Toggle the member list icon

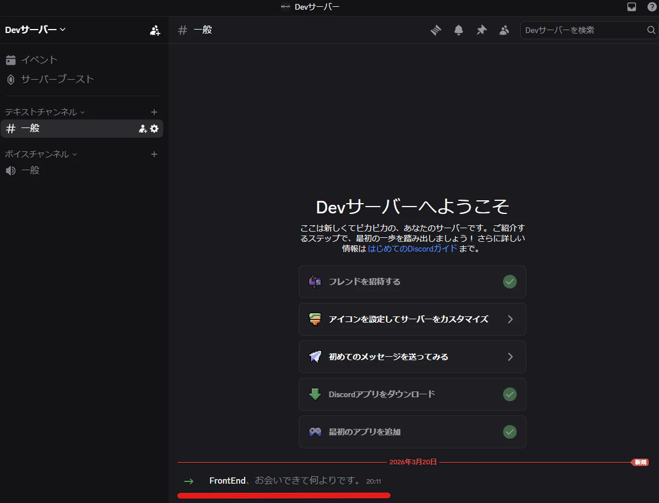point(504,30)
